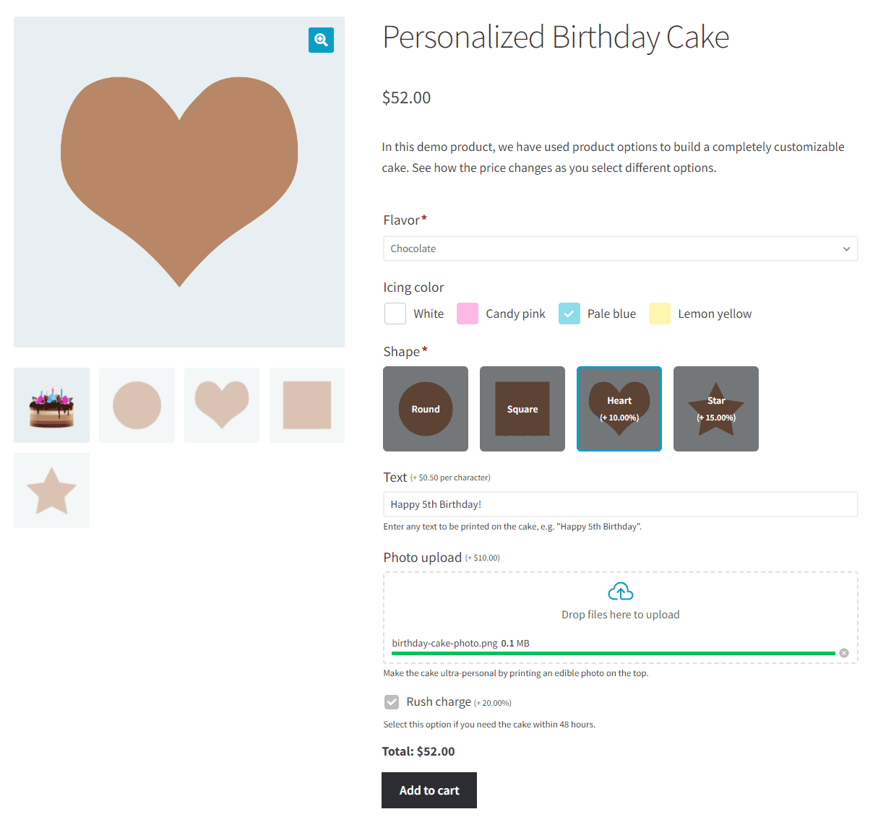Select the Heart cake shape
878x817 pixels.
tap(619, 409)
